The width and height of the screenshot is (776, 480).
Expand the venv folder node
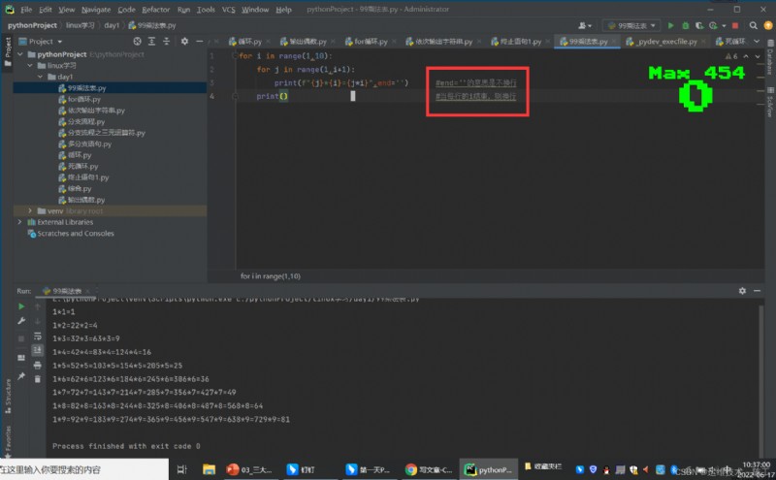[x=30, y=210]
